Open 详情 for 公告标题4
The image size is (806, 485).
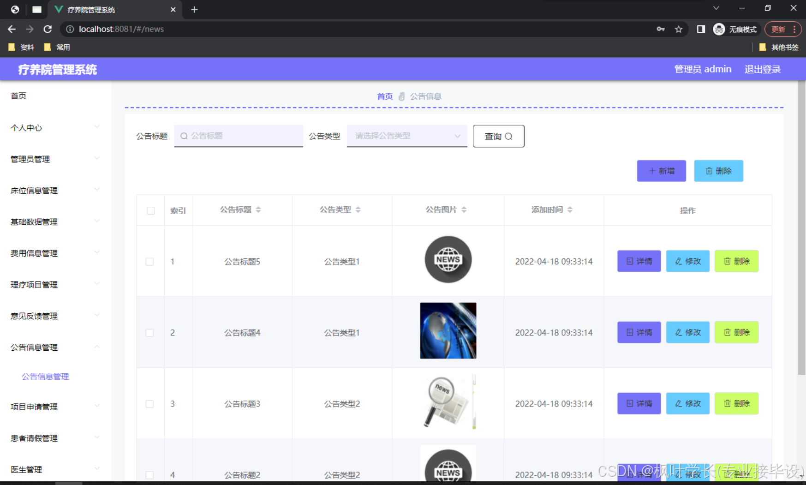tap(639, 332)
